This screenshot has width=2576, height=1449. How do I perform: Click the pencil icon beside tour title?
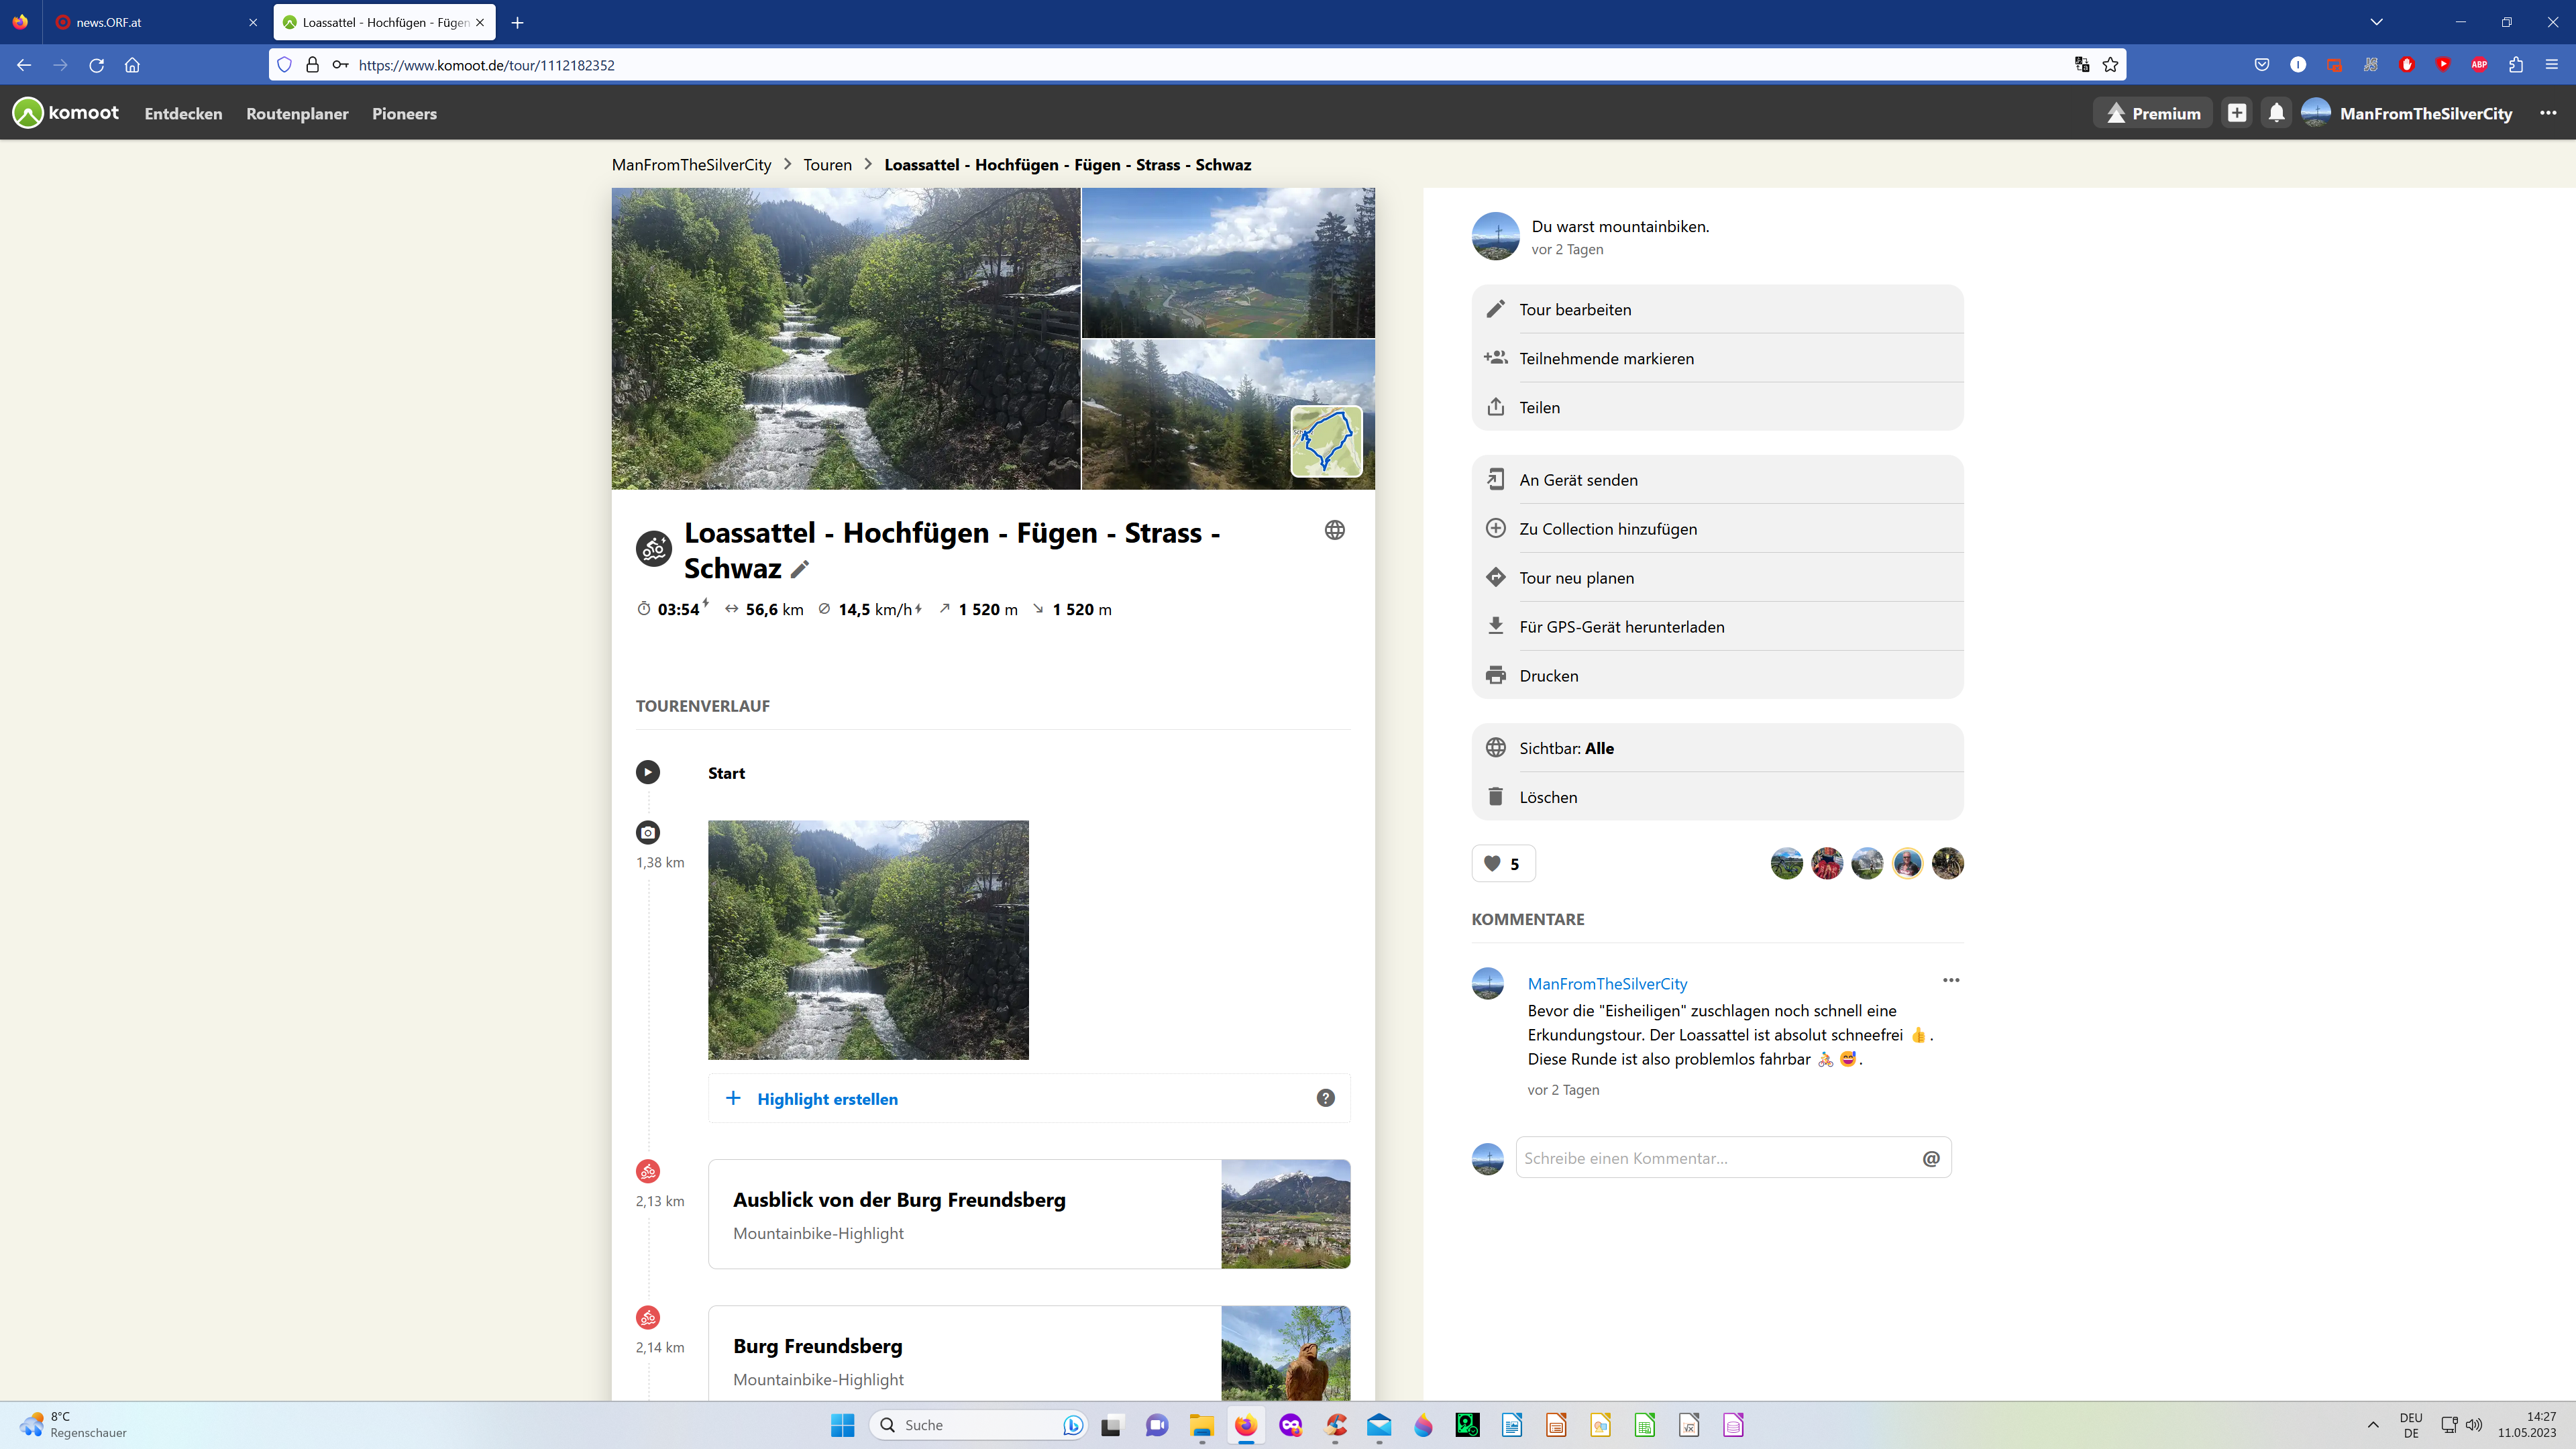coord(799,569)
